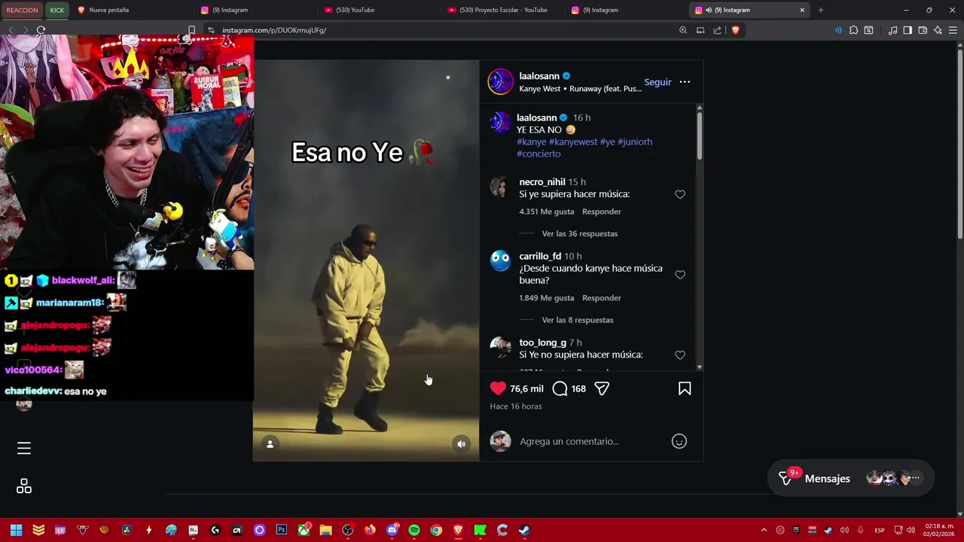Mute the reel with the speaker icon

tap(462, 444)
